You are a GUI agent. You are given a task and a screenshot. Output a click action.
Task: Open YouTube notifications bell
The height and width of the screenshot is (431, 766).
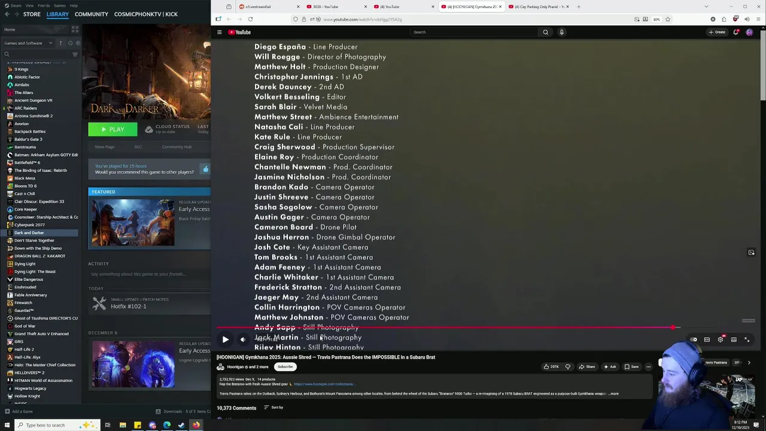(x=735, y=32)
